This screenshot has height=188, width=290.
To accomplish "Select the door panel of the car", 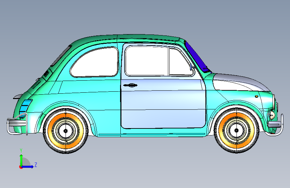I will [163, 104].
